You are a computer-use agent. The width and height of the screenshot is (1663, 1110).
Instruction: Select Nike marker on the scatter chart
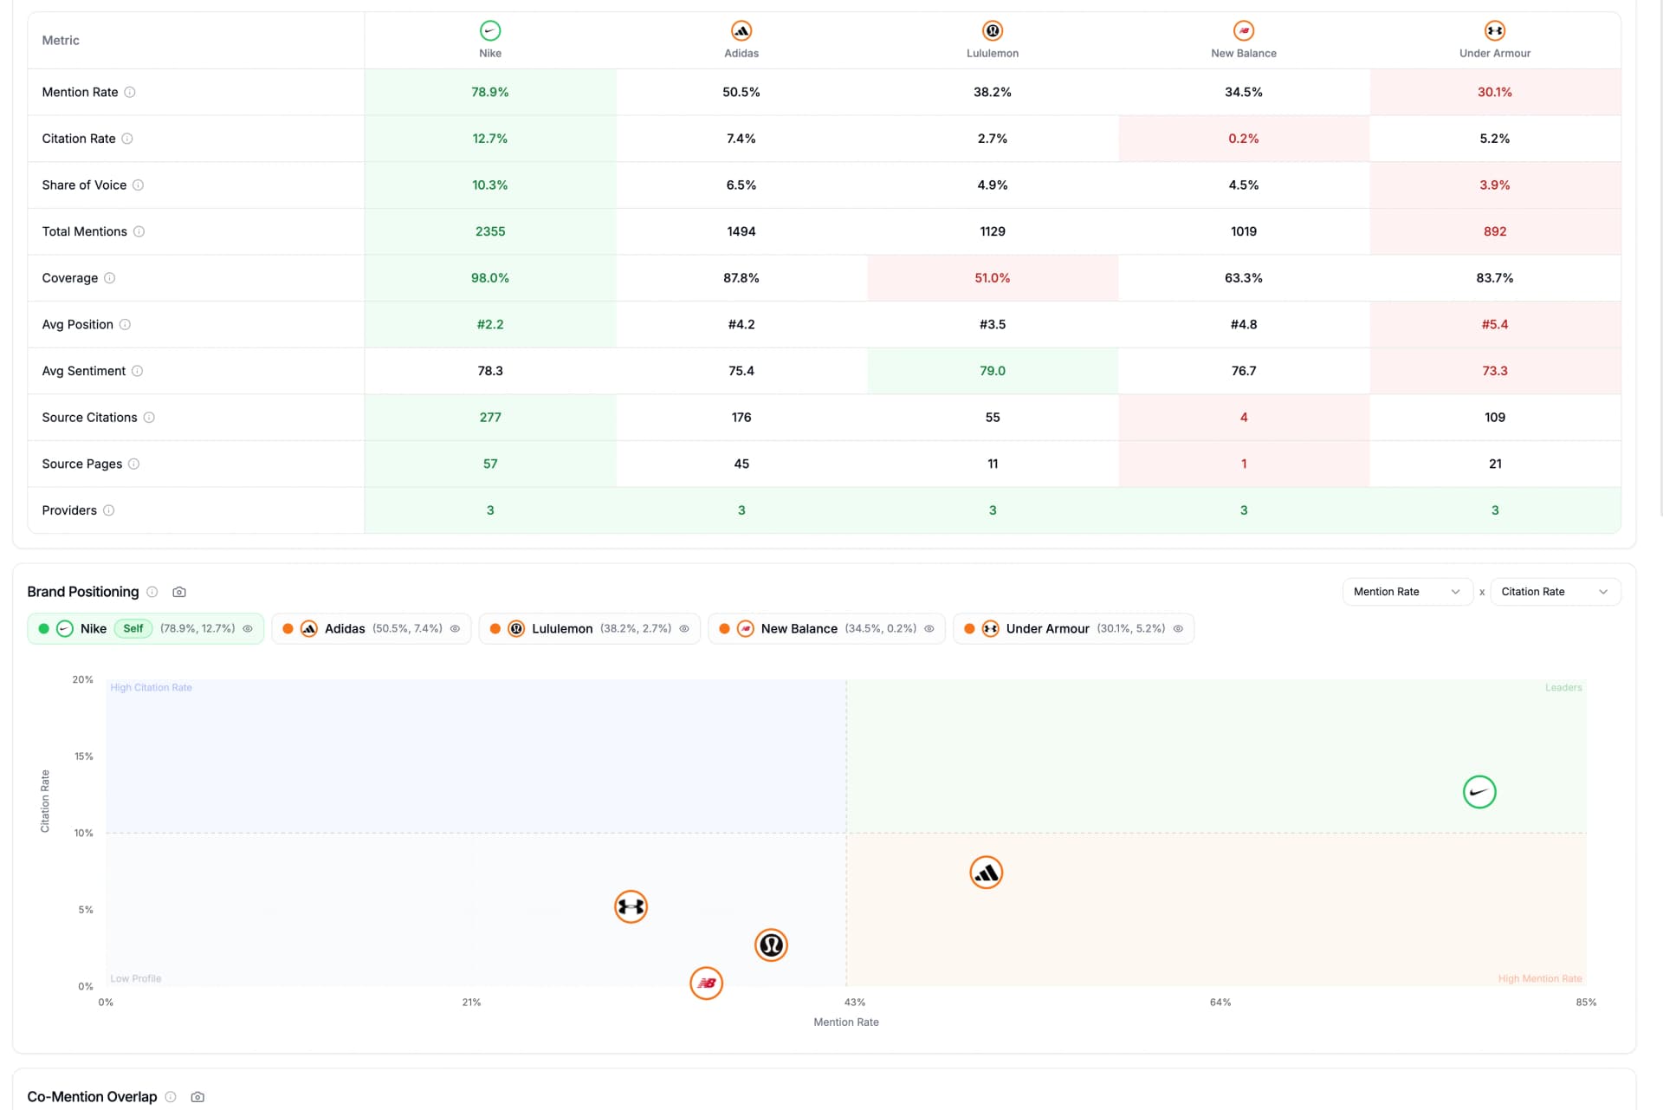(1479, 792)
